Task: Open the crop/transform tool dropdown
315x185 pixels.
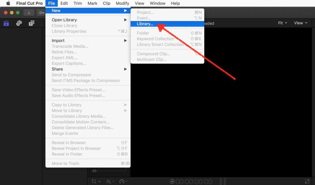Action: click(x=96, y=181)
